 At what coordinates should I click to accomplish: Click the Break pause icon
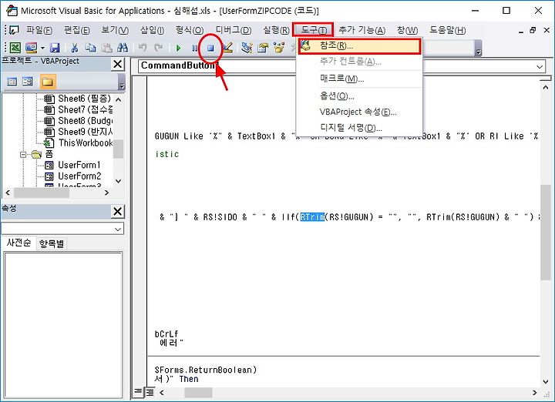[x=194, y=48]
